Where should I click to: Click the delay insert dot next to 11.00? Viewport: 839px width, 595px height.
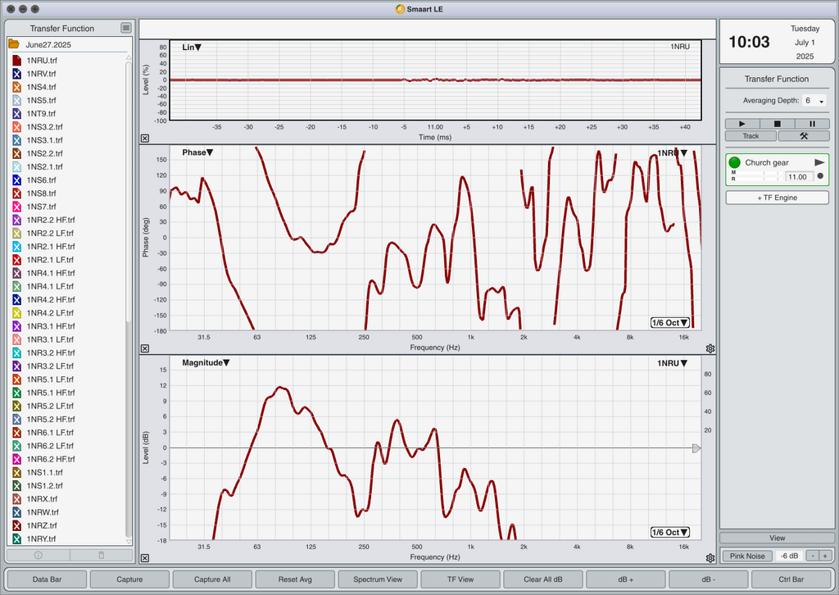[820, 176]
